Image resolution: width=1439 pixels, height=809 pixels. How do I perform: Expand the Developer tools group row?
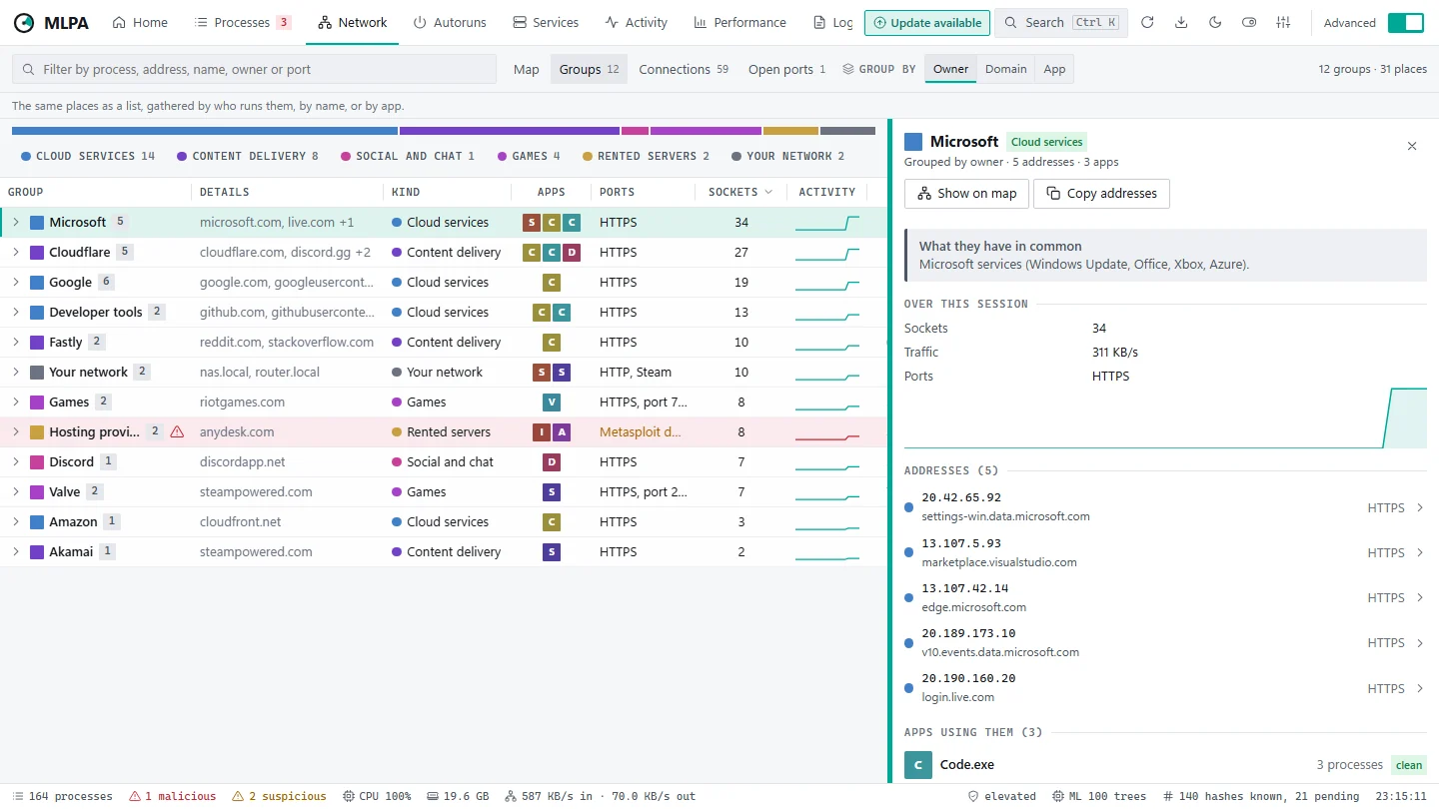16,312
